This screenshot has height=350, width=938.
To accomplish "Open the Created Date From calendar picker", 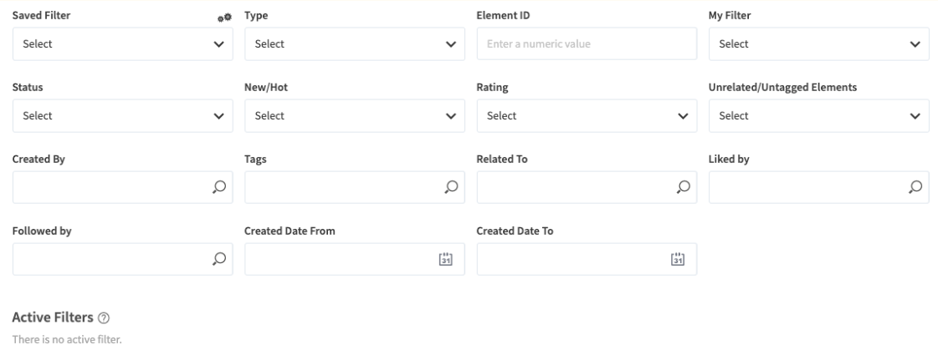I will [446, 259].
